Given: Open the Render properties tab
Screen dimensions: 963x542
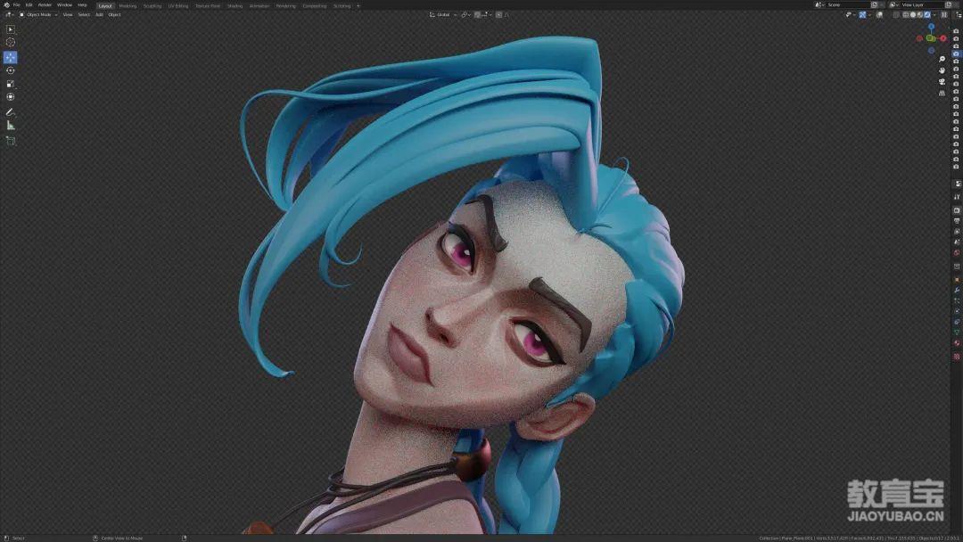Looking at the screenshot, I should click(957, 210).
